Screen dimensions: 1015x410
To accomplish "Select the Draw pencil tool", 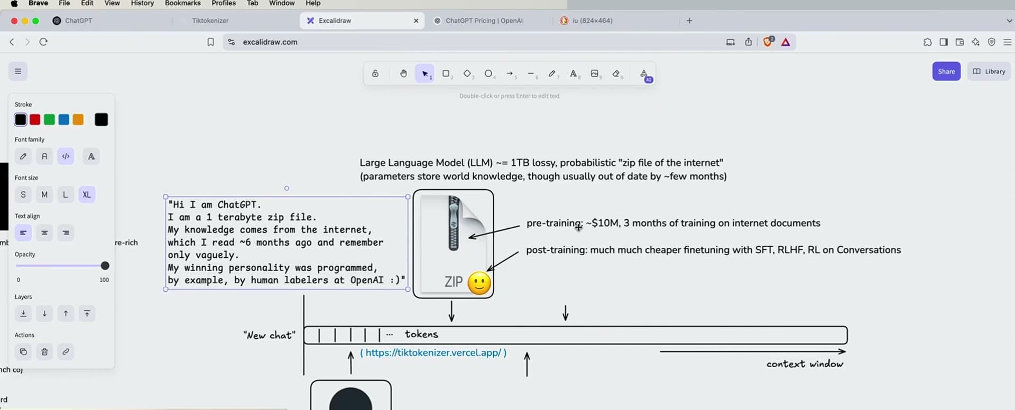I will [552, 74].
